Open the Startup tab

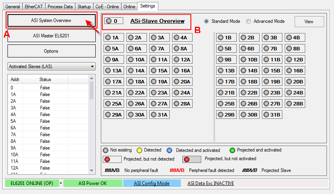pos(84,7)
